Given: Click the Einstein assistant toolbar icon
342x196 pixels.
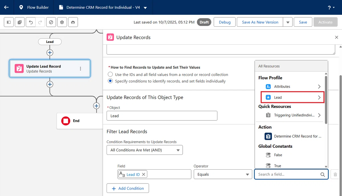Looking at the screenshot, I should coord(73,22).
